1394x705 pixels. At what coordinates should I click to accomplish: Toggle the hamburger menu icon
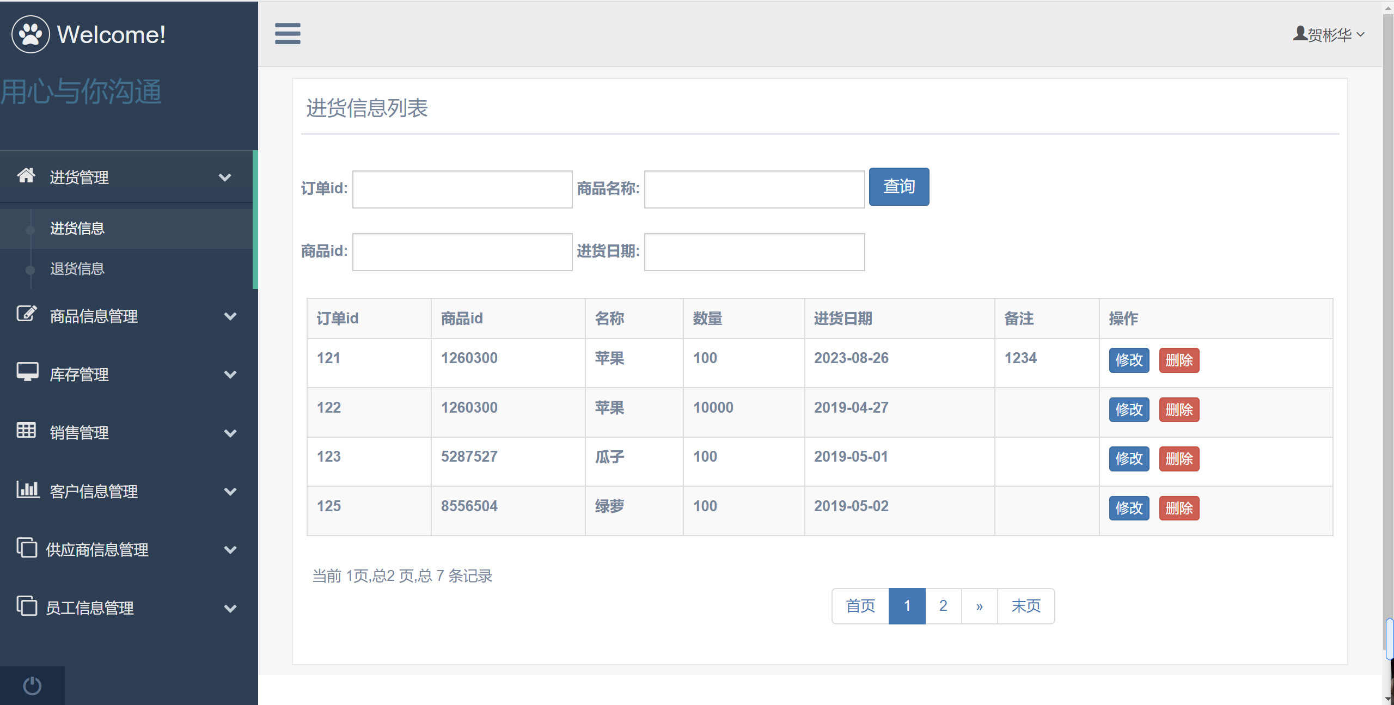288,34
